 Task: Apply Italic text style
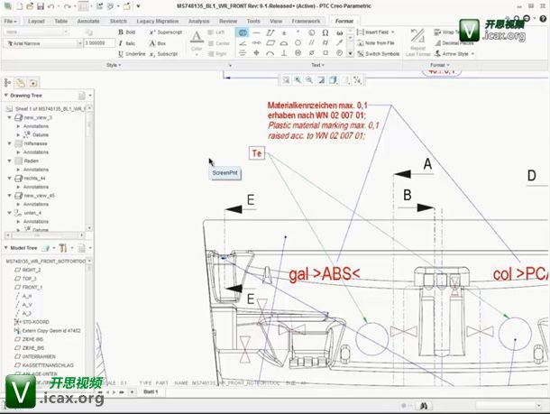tap(129, 43)
